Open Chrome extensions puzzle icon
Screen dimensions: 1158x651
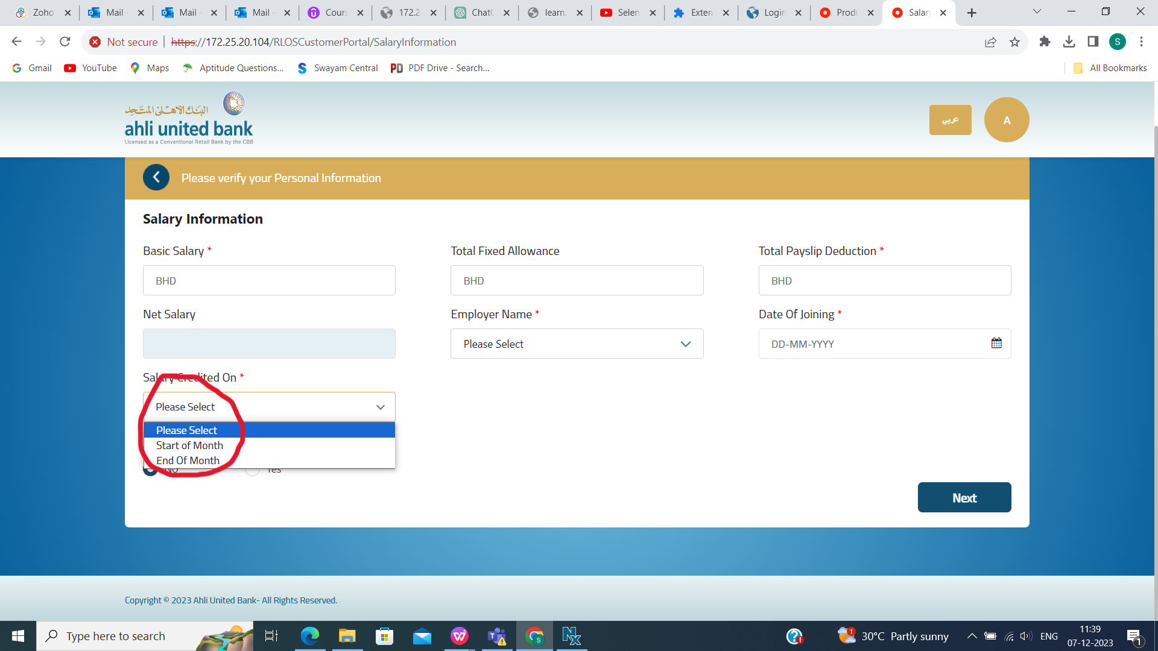(1045, 42)
